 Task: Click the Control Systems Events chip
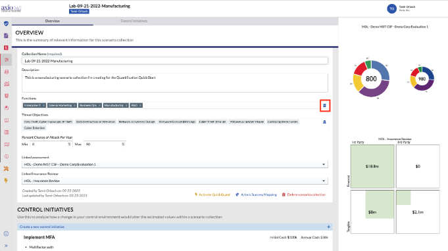point(283,122)
